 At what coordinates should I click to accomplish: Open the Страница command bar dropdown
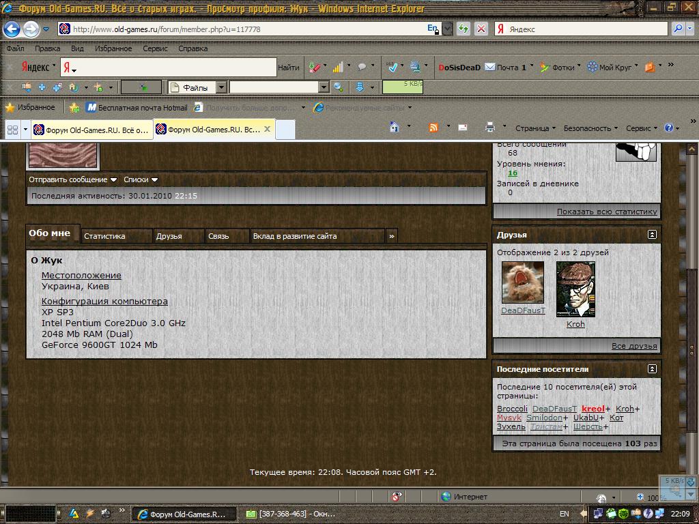(x=535, y=128)
